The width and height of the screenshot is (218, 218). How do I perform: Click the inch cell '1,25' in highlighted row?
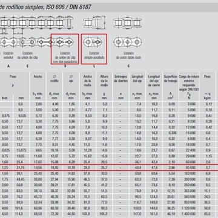coord(4,168)
